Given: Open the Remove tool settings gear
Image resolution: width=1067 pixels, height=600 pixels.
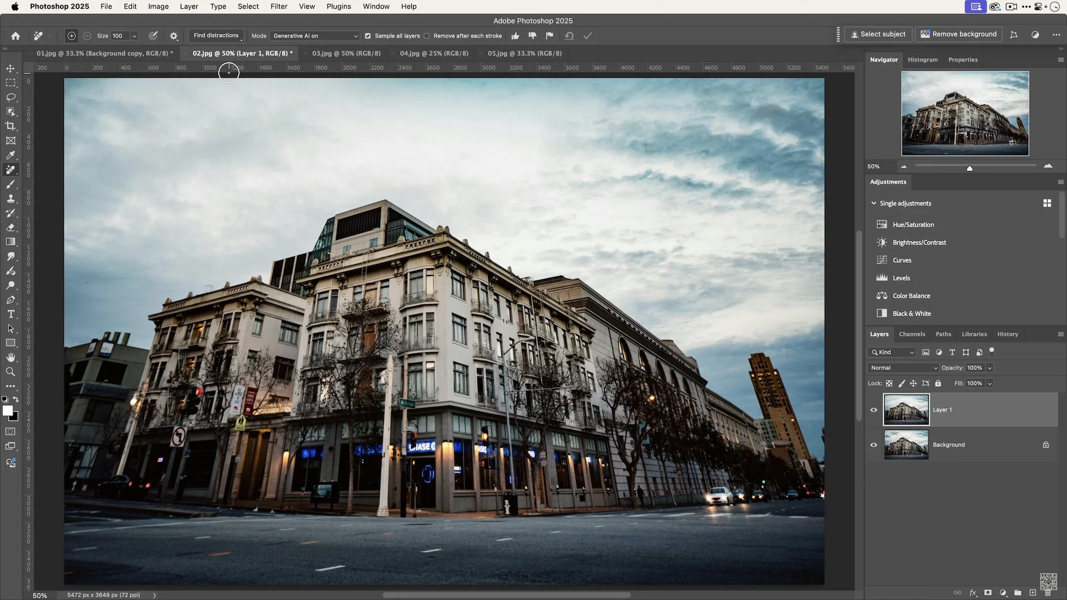Looking at the screenshot, I should tap(173, 36).
